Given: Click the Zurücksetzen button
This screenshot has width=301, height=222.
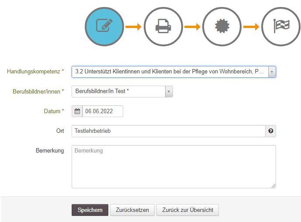Looking at the screenshot, I should [x=132, y=210].
